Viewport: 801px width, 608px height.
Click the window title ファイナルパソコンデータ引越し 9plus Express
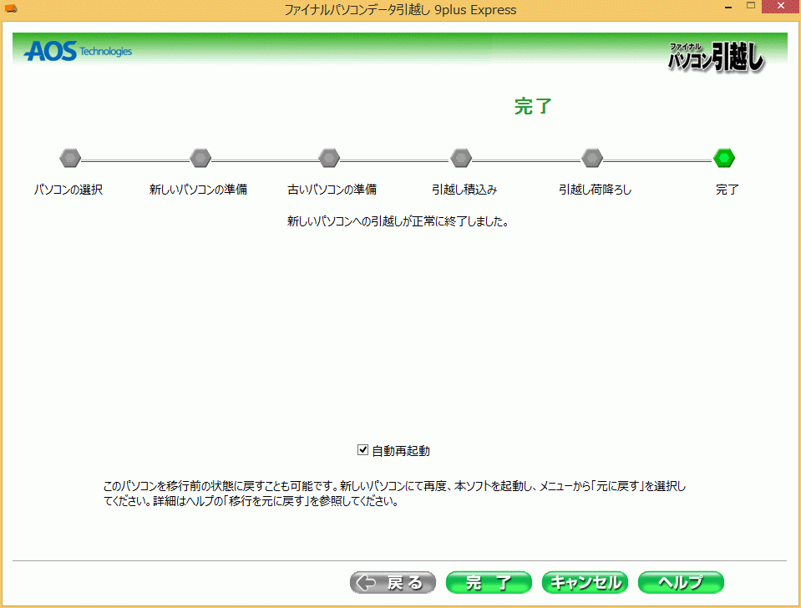tap(400, 10)
